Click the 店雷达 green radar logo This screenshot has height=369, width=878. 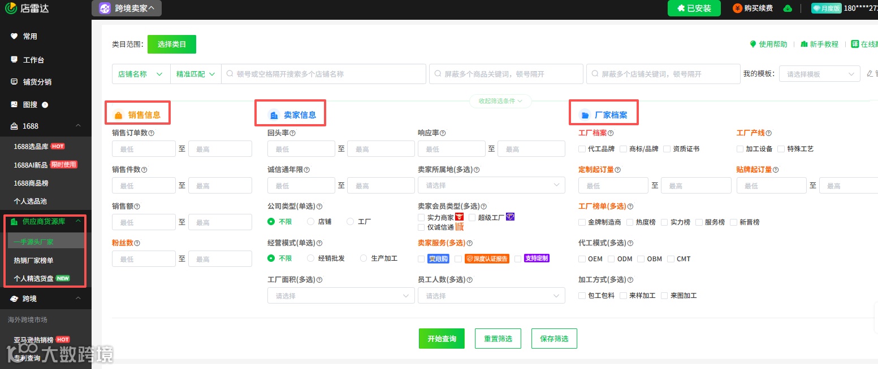(11, 8)
